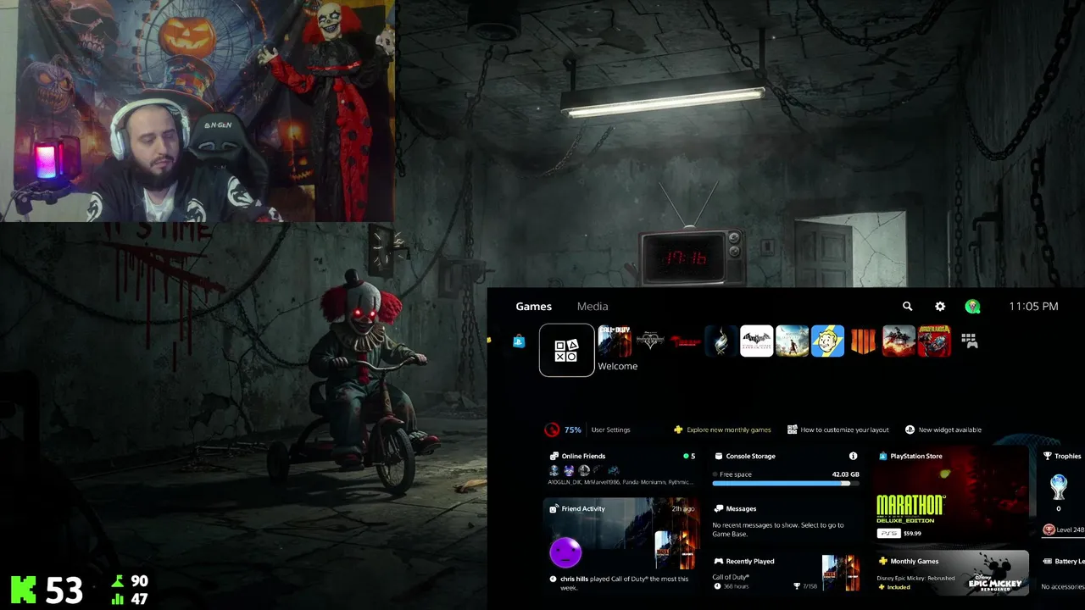Select the Batman Arkham game tile
The width and height of the screenshot is (1085, 610).
756,341
